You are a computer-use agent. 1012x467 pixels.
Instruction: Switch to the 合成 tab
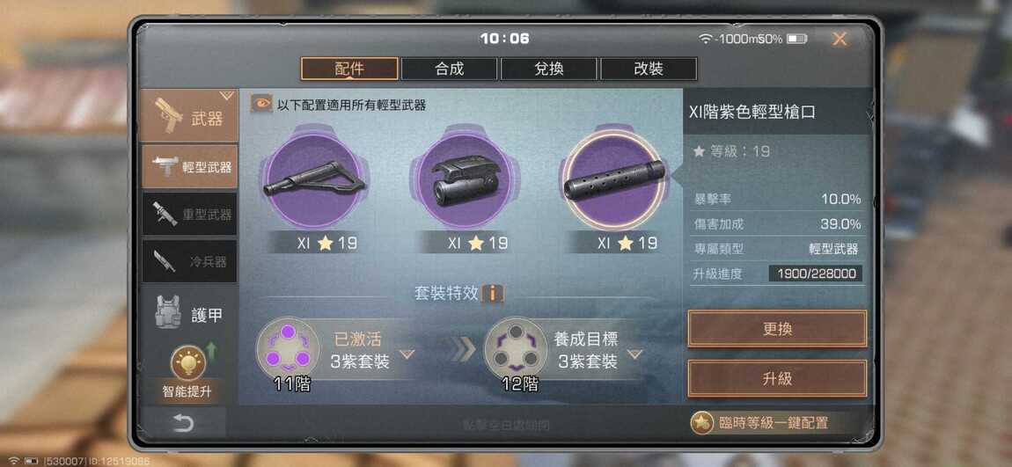point(449,69)
